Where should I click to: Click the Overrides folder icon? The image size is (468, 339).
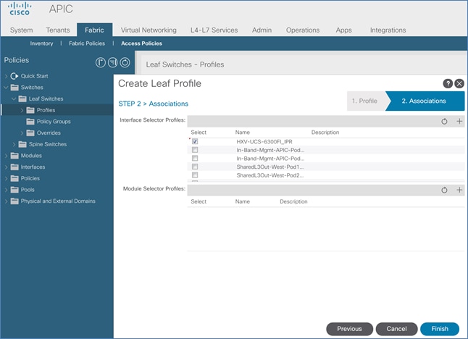(x=30, y=133)
